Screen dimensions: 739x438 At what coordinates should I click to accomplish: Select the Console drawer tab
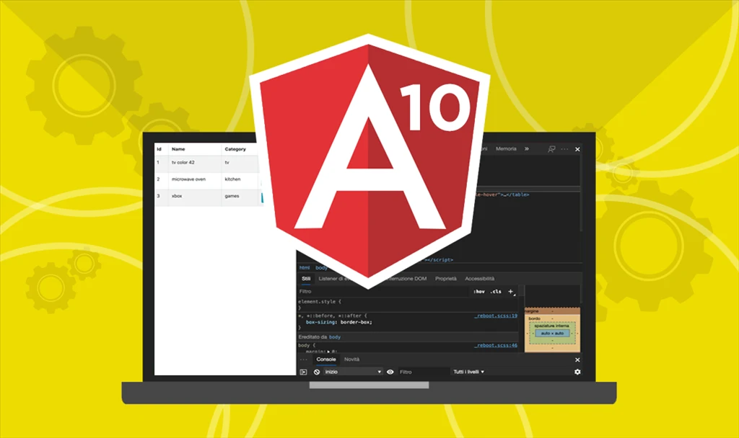[326, 359]
